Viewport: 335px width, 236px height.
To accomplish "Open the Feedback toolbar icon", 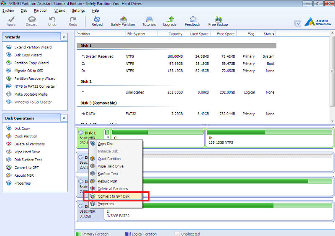I will (x=193, y=19).
